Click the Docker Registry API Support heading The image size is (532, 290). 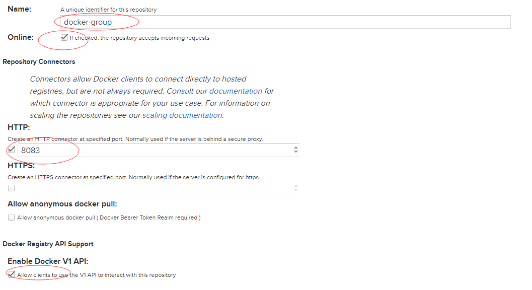[x=48, y=244]
